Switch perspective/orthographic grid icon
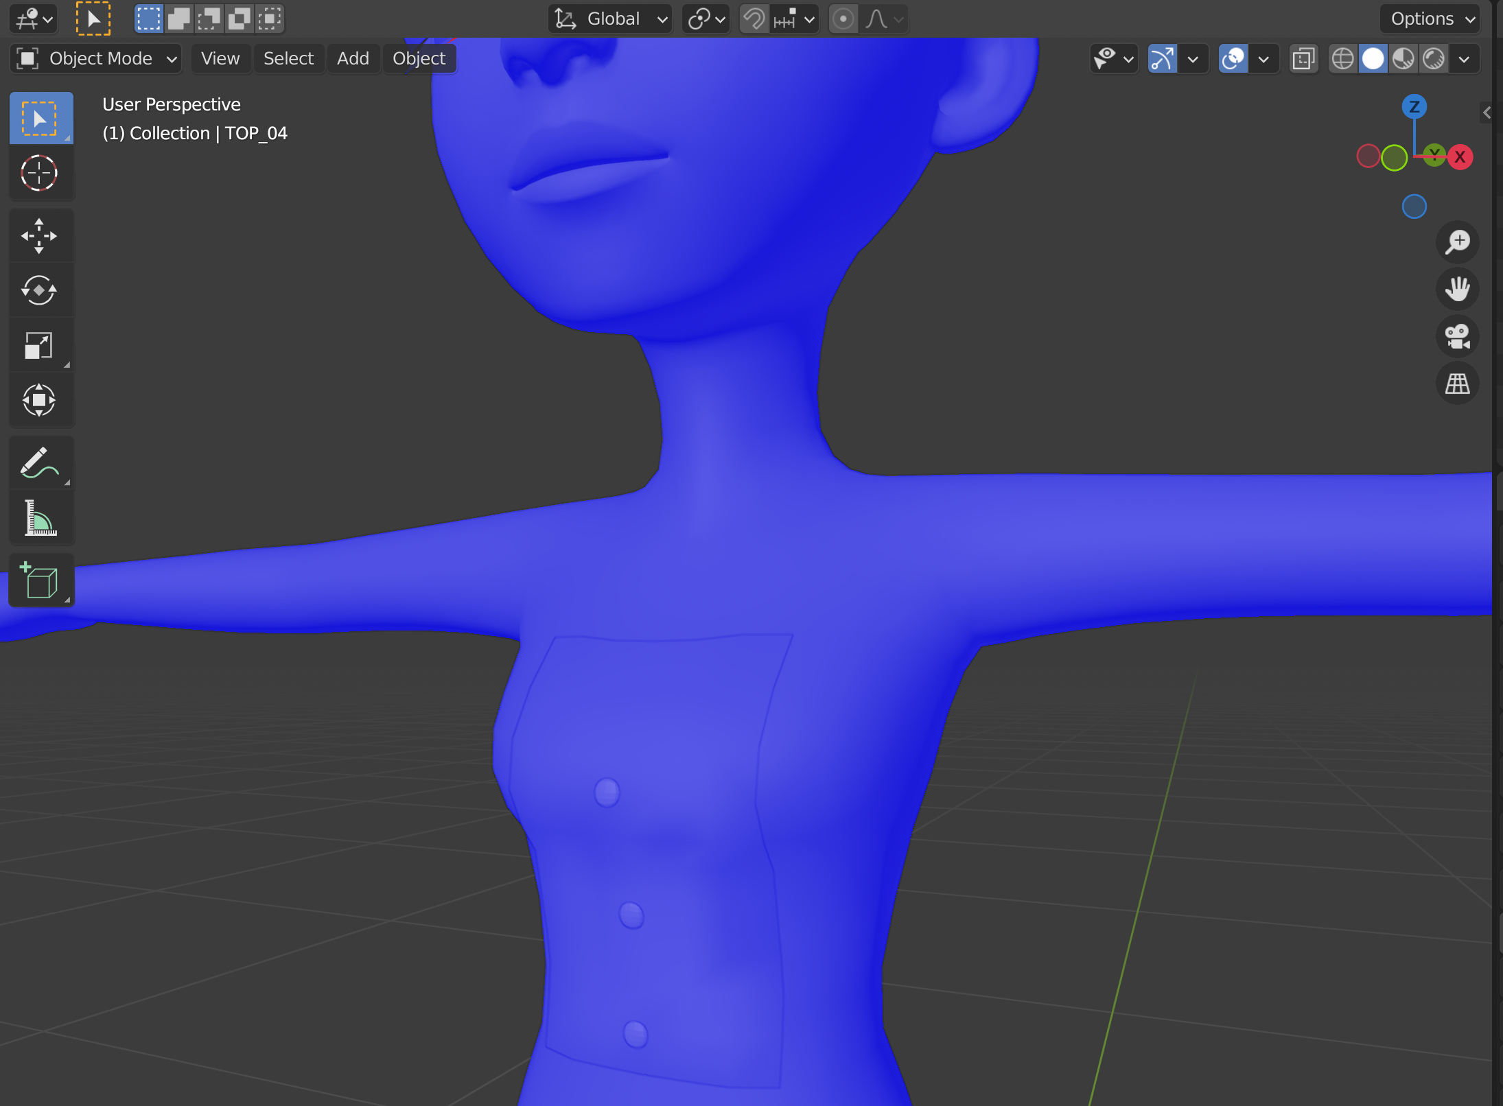This screenshot has height=1106, width=1503. pos(1457,383)
